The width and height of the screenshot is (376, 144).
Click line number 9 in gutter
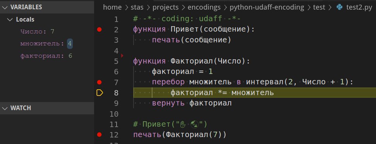click(x=116, y=104)
